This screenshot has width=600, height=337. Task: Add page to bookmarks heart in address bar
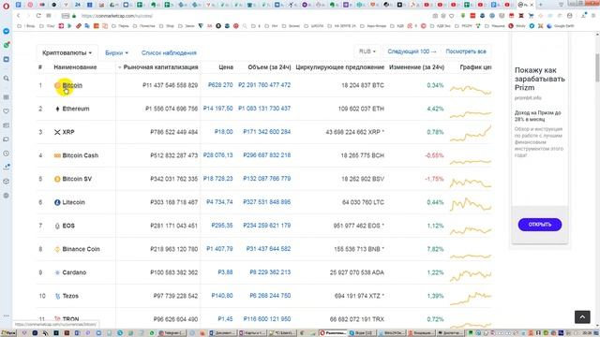(452, 16)
